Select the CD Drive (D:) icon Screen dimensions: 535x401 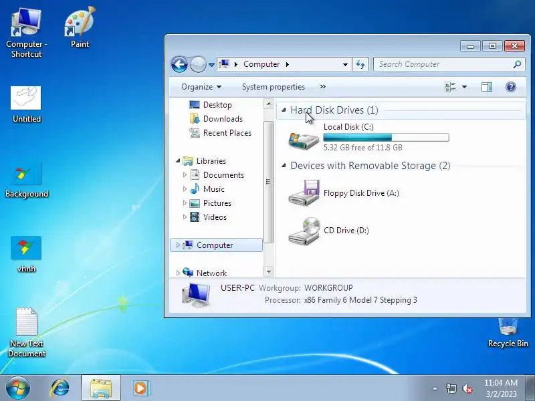tap(304, 231)
